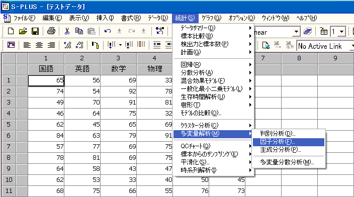Screen dimensions: 354x197
Task: Cut selection with the scissors icon
Action: (67, 31)
